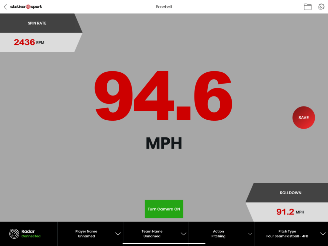The height and width of the screenshot is (246, 328).
Task: Click the Baseball title at top
Action: click(164, 7)
